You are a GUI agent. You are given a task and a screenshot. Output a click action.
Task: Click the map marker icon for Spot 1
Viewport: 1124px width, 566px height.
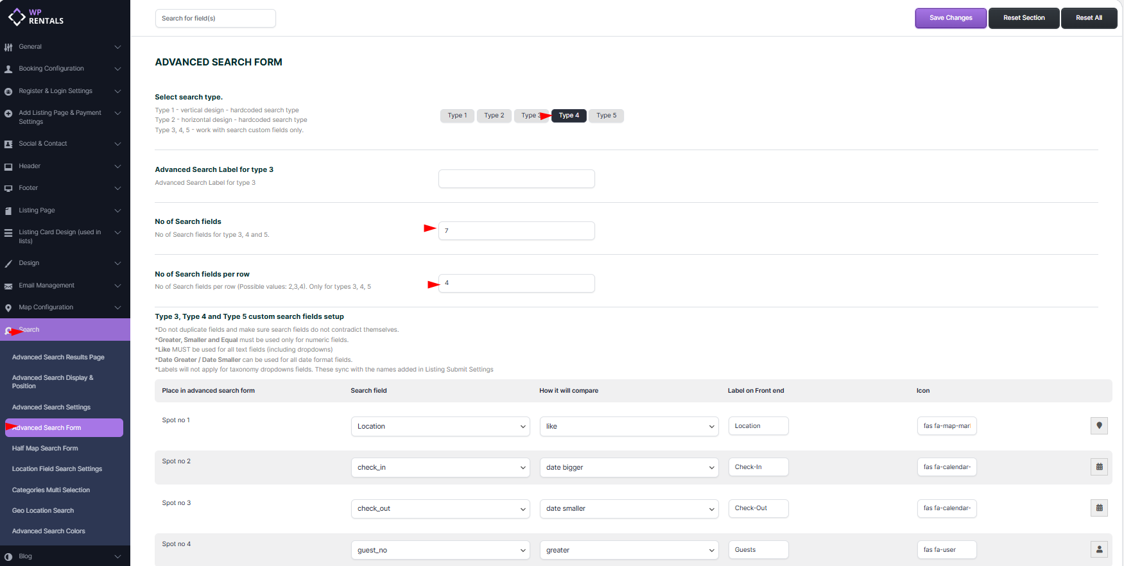[1099, 425]
